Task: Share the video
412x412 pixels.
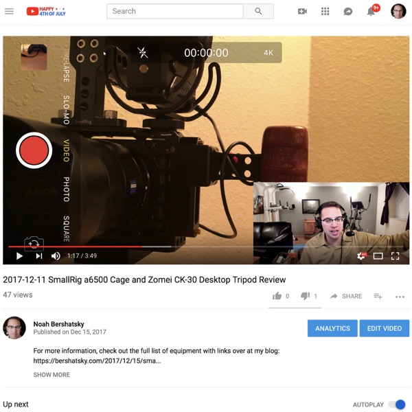Action: pos(346,296)
